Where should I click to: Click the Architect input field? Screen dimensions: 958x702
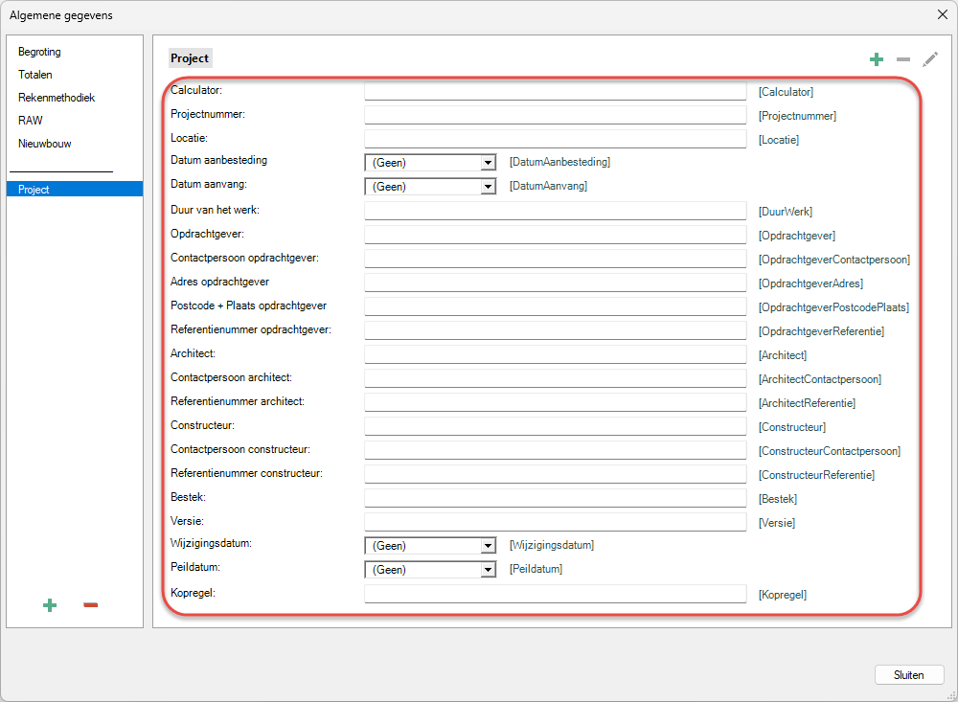click(x=555, y=354)
